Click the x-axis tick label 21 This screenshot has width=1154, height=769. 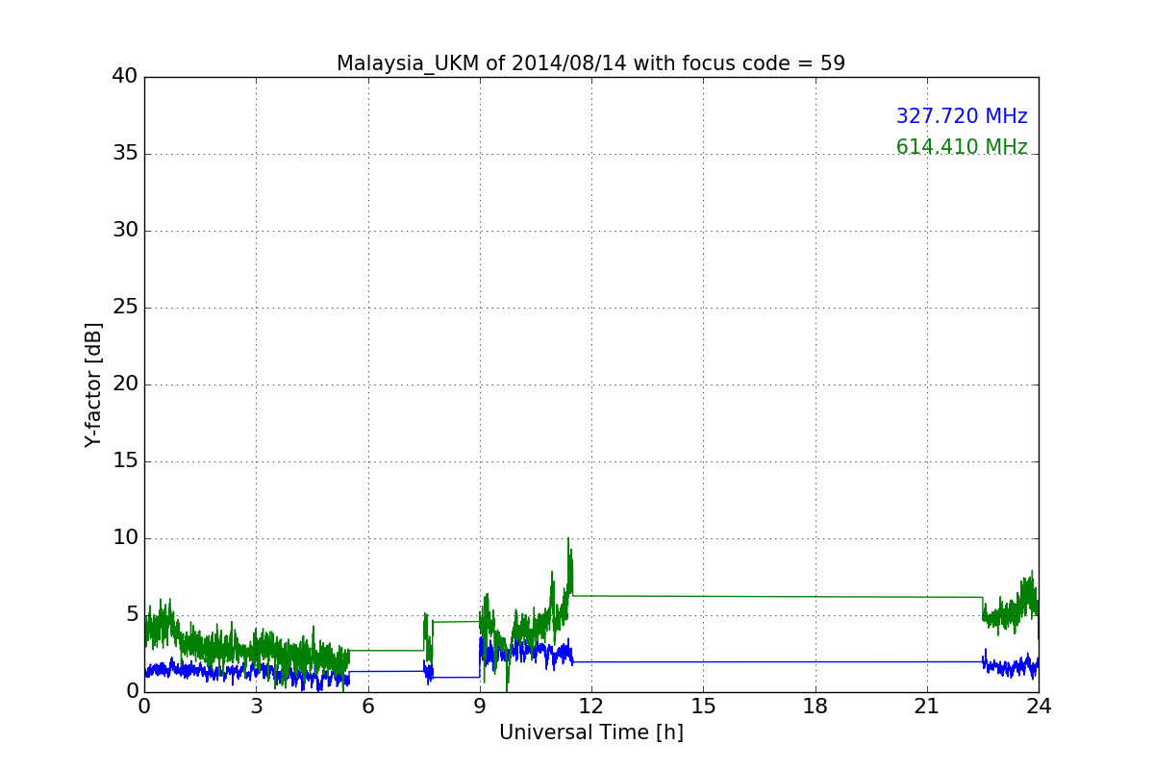coord(927,707)
